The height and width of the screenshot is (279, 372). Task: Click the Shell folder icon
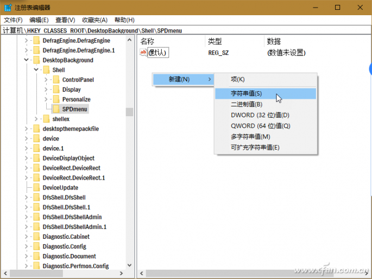click(46, 70)
